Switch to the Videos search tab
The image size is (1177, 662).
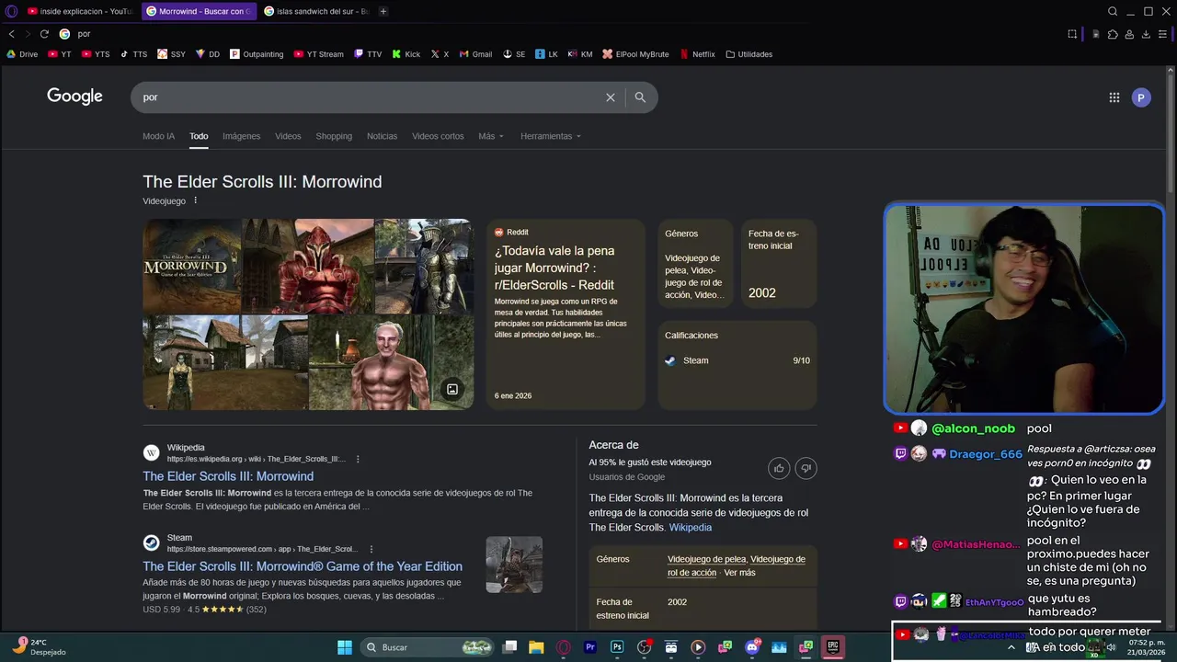point(288,136)
